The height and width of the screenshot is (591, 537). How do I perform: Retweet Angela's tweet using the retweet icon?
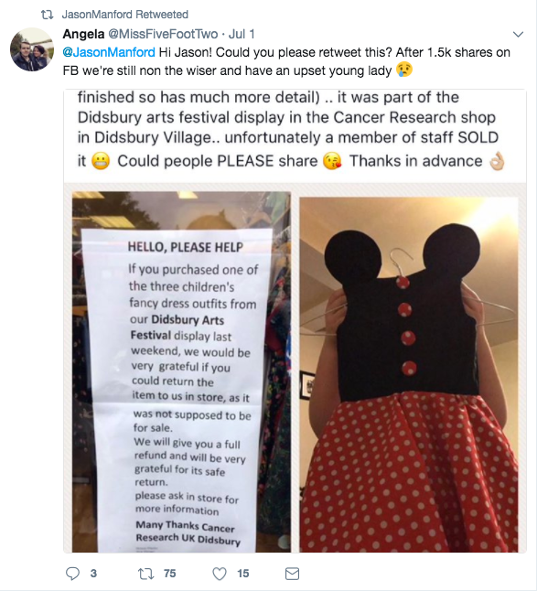[145, 574]
